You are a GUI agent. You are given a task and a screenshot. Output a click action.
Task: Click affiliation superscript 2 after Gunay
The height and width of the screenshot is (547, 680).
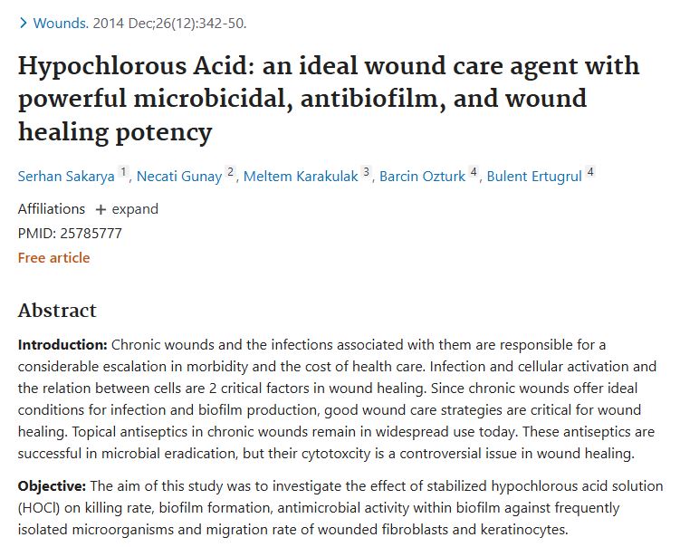231,173
